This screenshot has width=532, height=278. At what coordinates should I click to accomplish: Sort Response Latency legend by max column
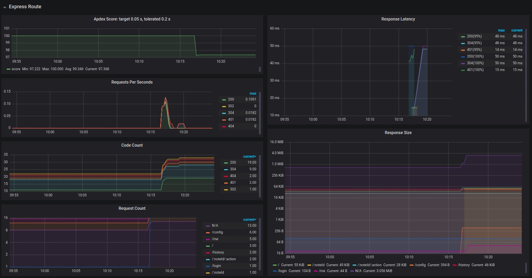tap(501, 30)
